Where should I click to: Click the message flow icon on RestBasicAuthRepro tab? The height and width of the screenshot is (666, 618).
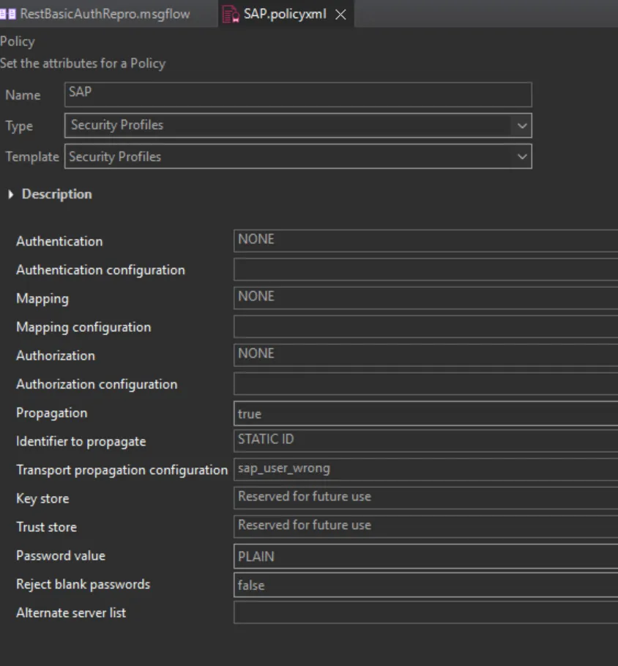[7, 14]
